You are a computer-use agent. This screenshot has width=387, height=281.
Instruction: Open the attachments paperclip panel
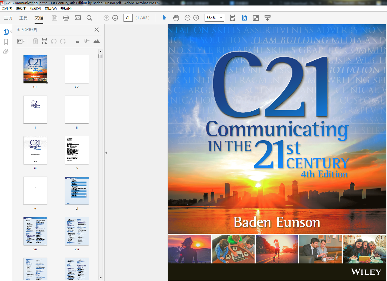point(6,51)
